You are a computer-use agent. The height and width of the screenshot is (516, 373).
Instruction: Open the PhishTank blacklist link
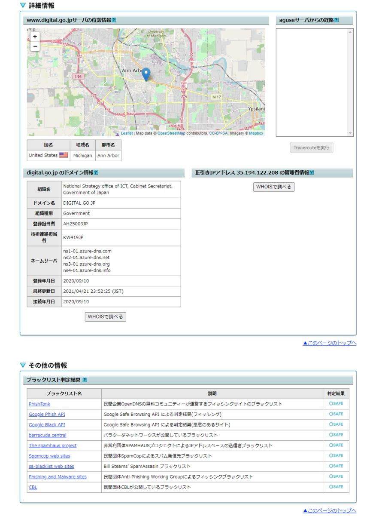coord(39,404)
